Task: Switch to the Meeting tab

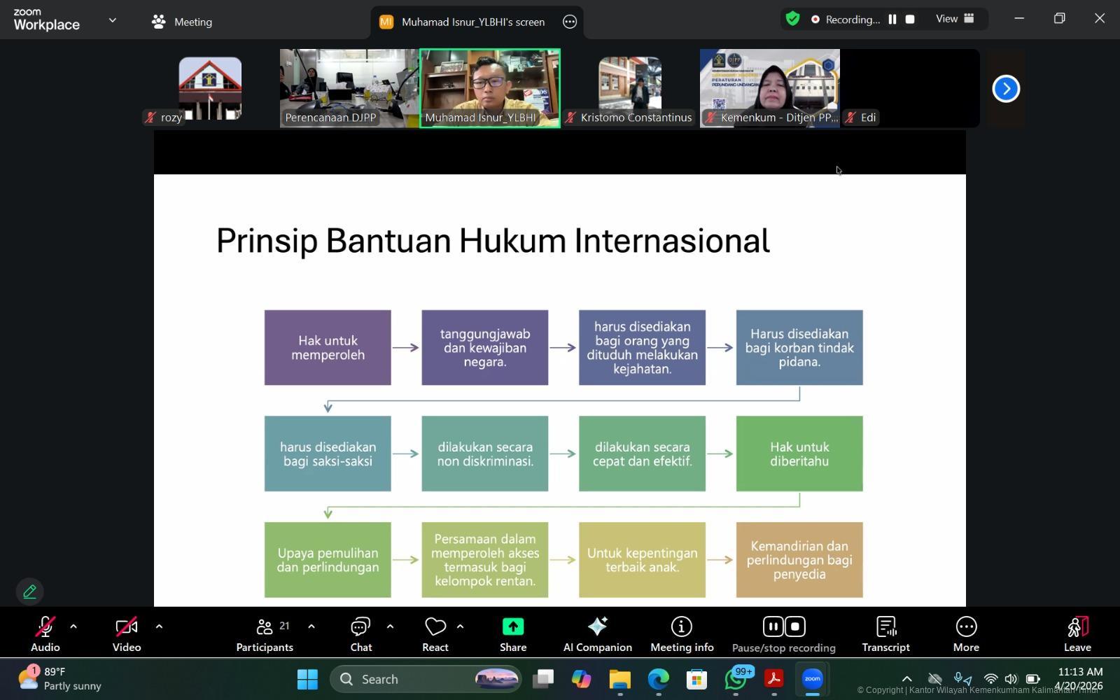Action: (x=182, y=22)
